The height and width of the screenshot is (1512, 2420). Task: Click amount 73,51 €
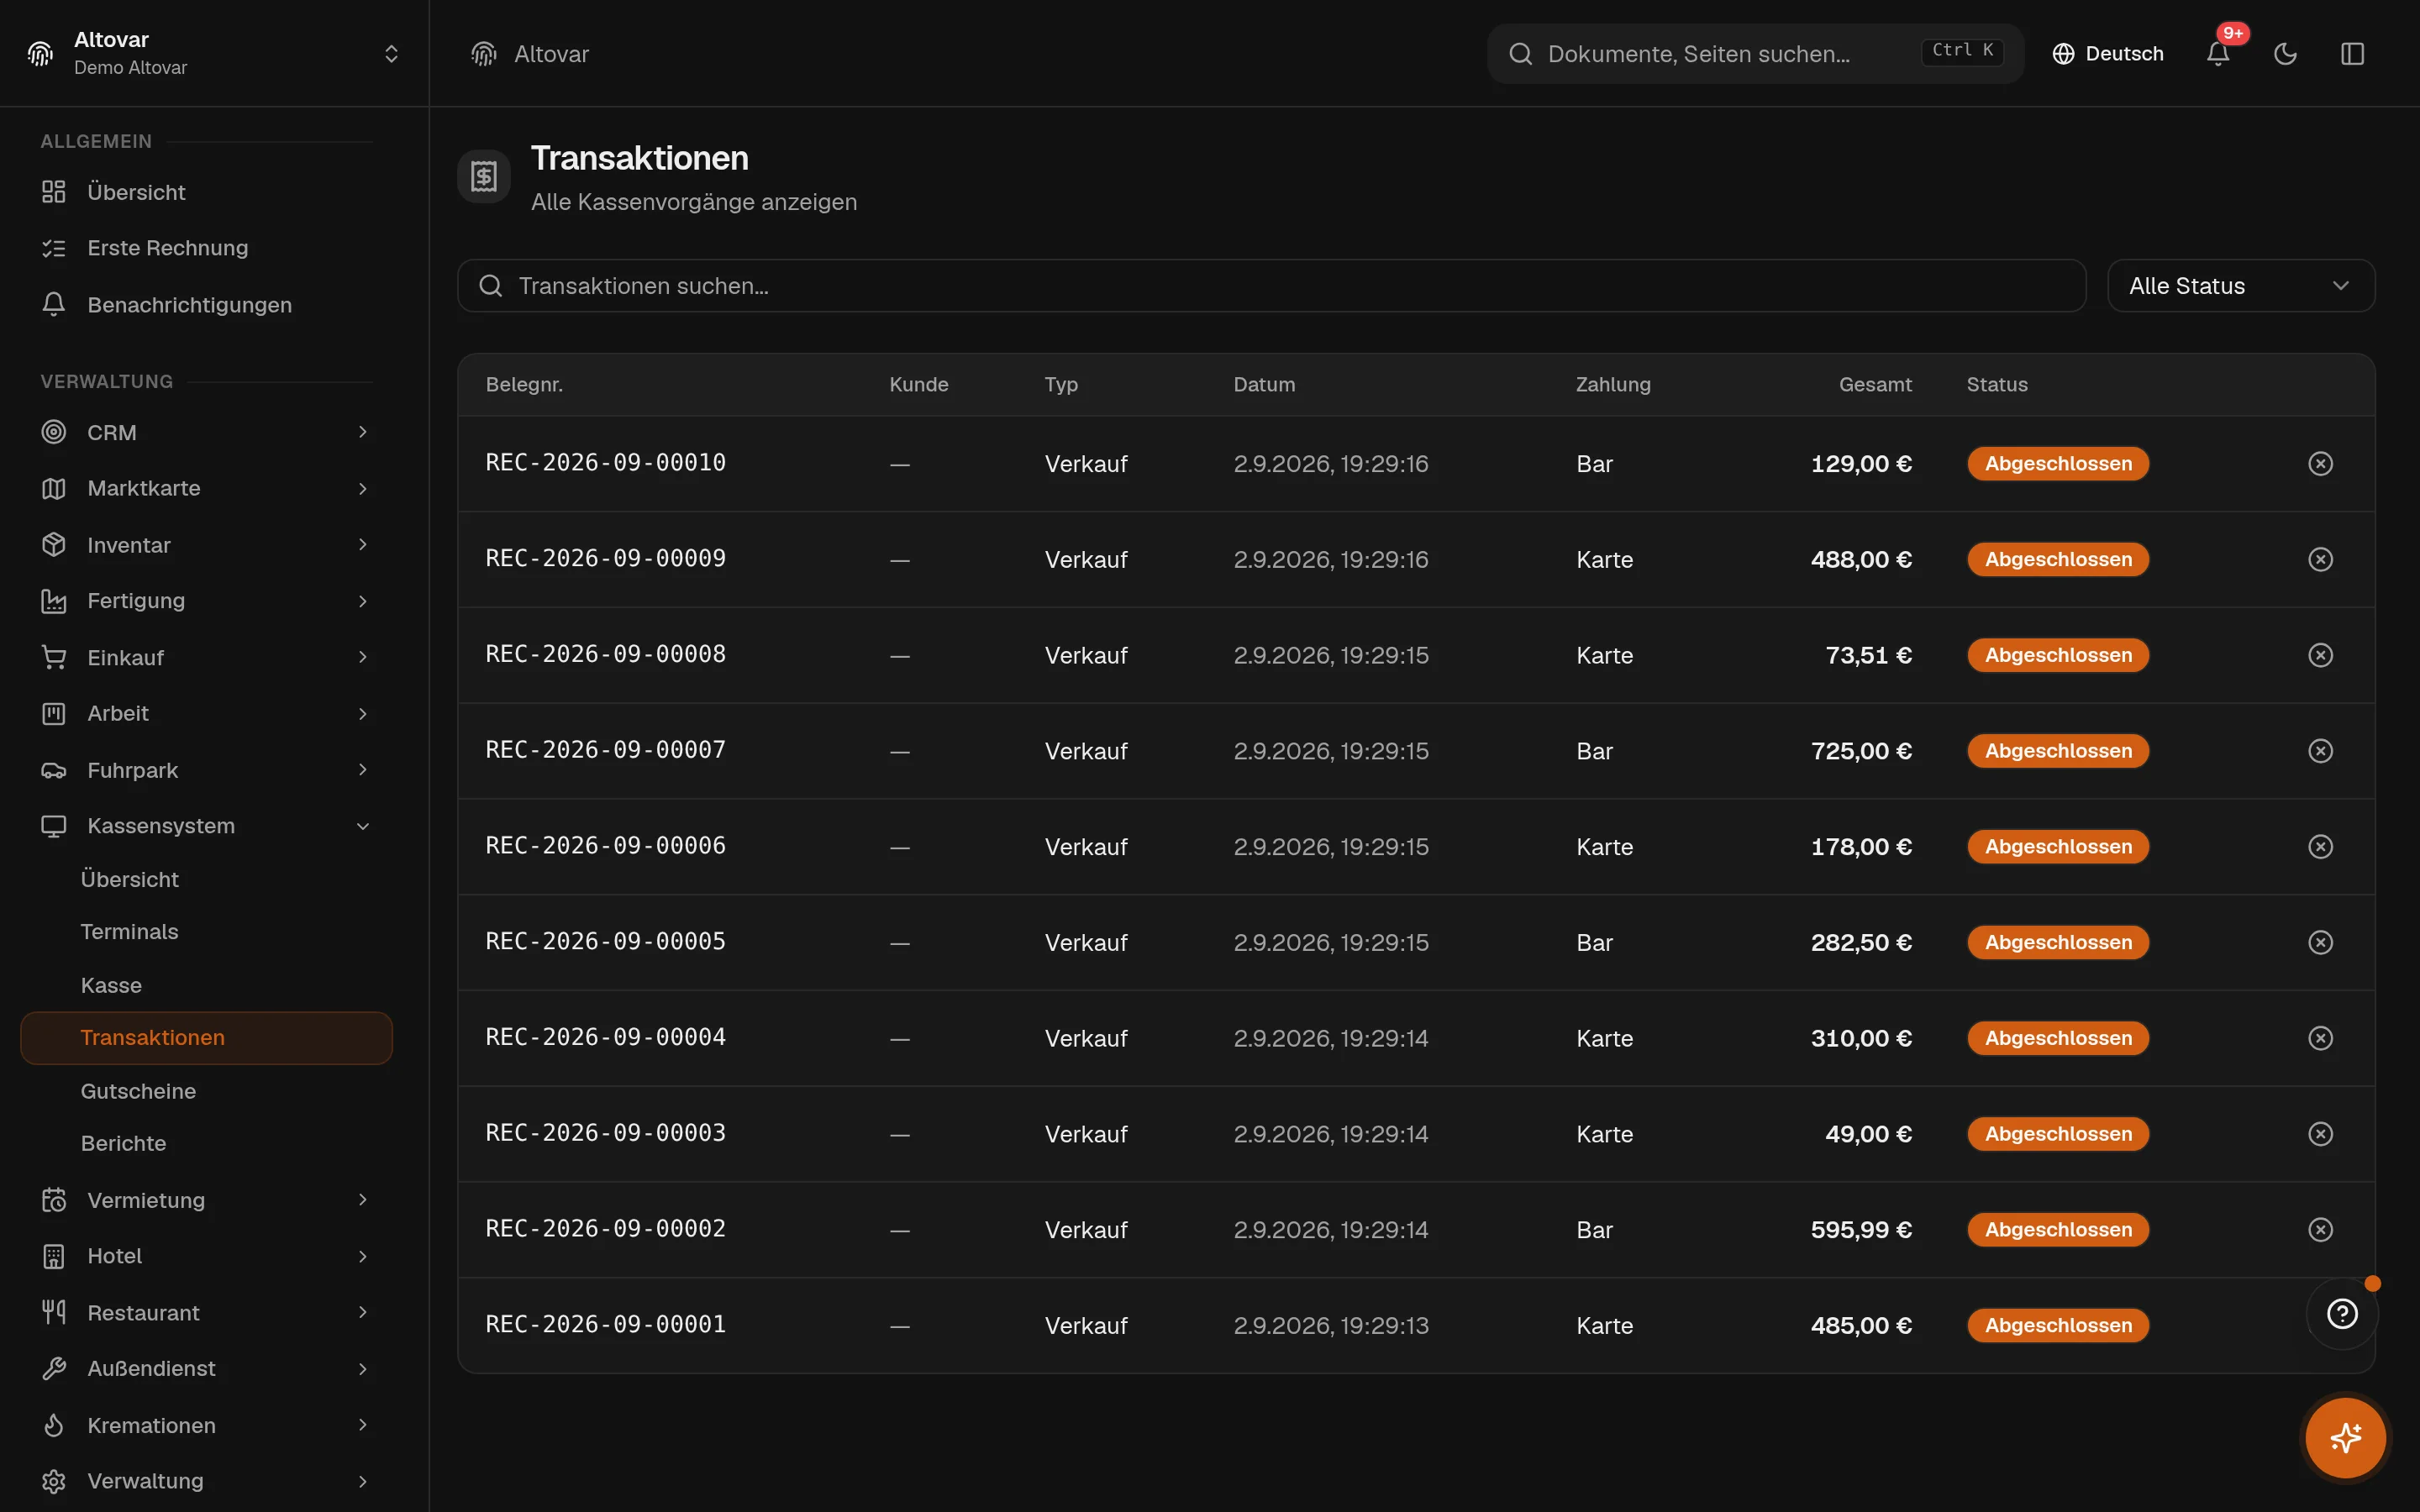(x=1868, y=655)
